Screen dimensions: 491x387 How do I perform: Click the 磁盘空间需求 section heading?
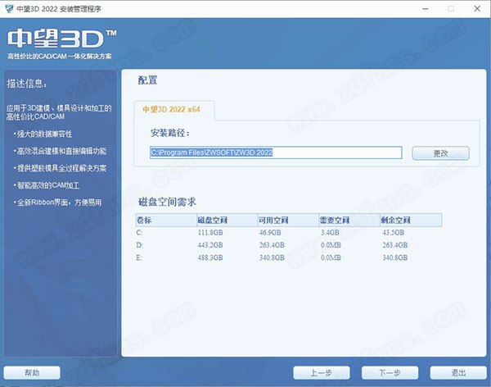167,202
